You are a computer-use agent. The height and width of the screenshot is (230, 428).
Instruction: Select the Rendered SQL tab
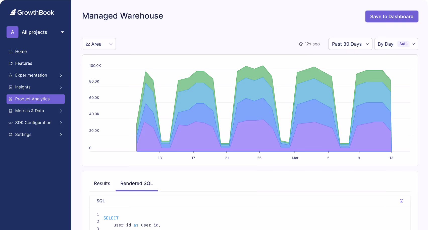point(136,183)
